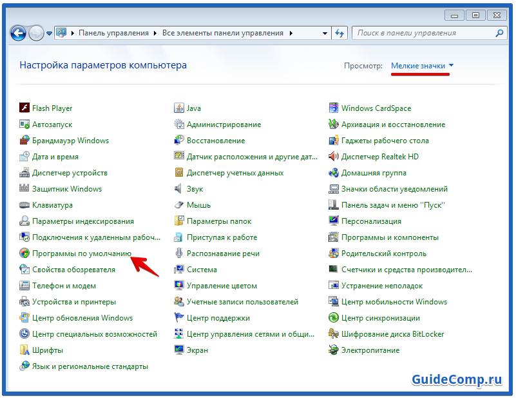Open the Java control panel icon
The image size is (516, 398).
point(179,108)
